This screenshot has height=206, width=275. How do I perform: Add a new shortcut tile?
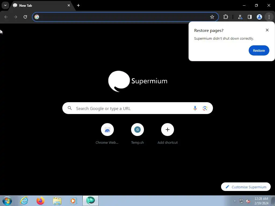pyautogui.click(x=168, y=134)
